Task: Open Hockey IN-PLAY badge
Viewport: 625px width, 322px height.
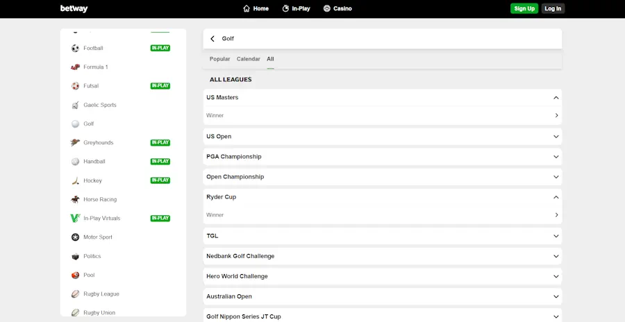Action: [160, 180]
